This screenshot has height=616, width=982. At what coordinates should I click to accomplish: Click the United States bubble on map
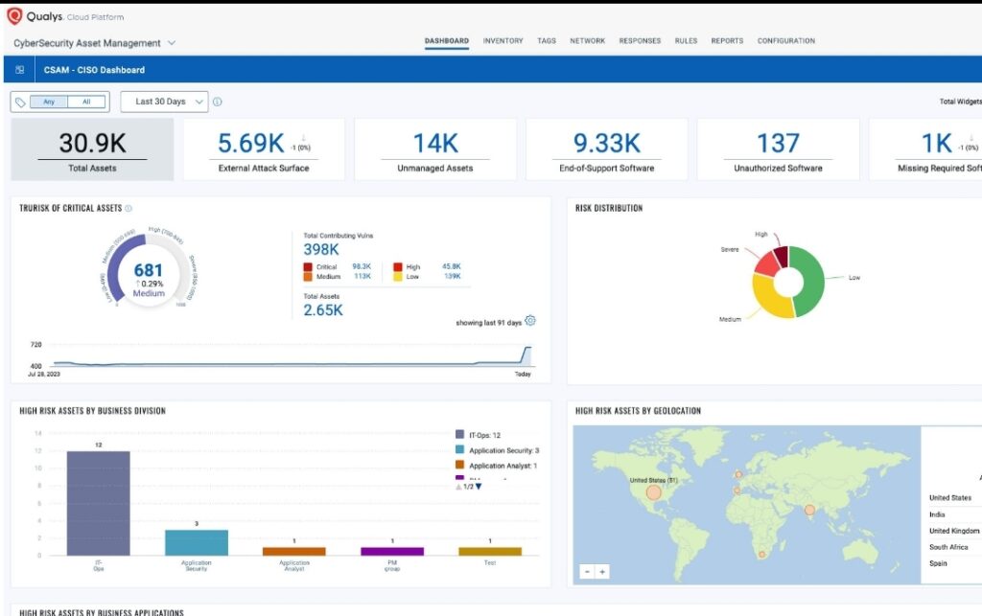pyautogui.click(x=653, y=492)
